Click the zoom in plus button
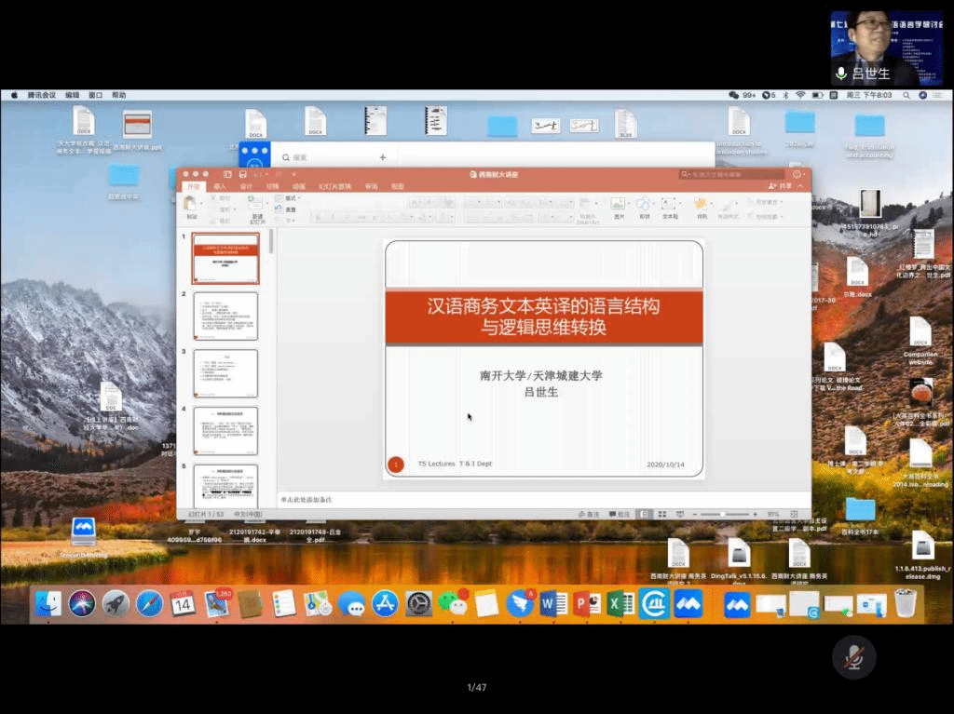 [755, 515]
